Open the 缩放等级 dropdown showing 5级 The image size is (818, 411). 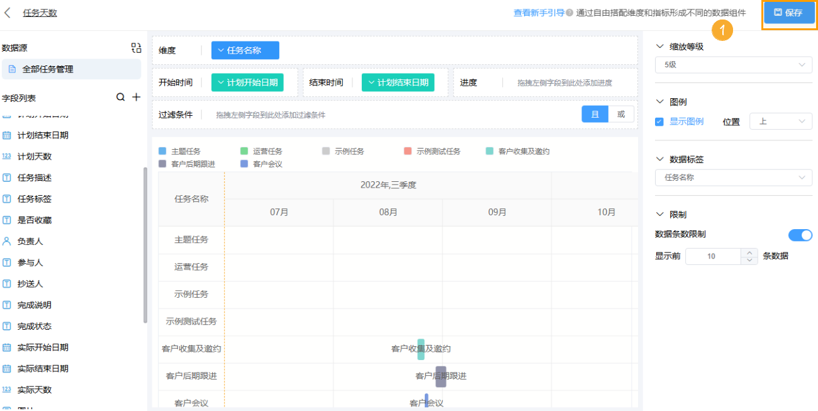pyautogui.click(x=733, y=65)
